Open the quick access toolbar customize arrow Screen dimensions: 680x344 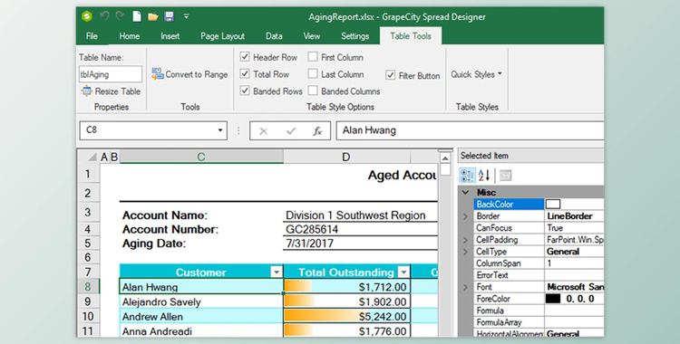186,16
